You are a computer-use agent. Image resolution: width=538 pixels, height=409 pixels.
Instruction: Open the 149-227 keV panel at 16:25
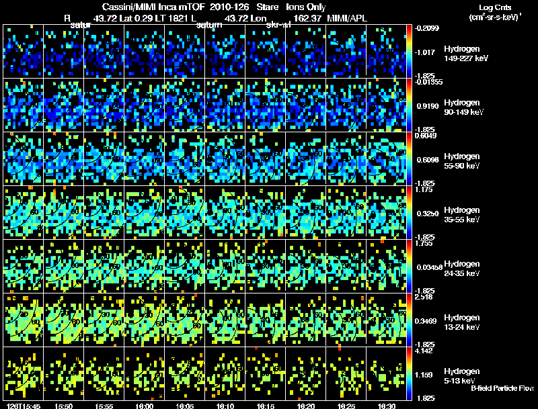click(x=346, y=51)
